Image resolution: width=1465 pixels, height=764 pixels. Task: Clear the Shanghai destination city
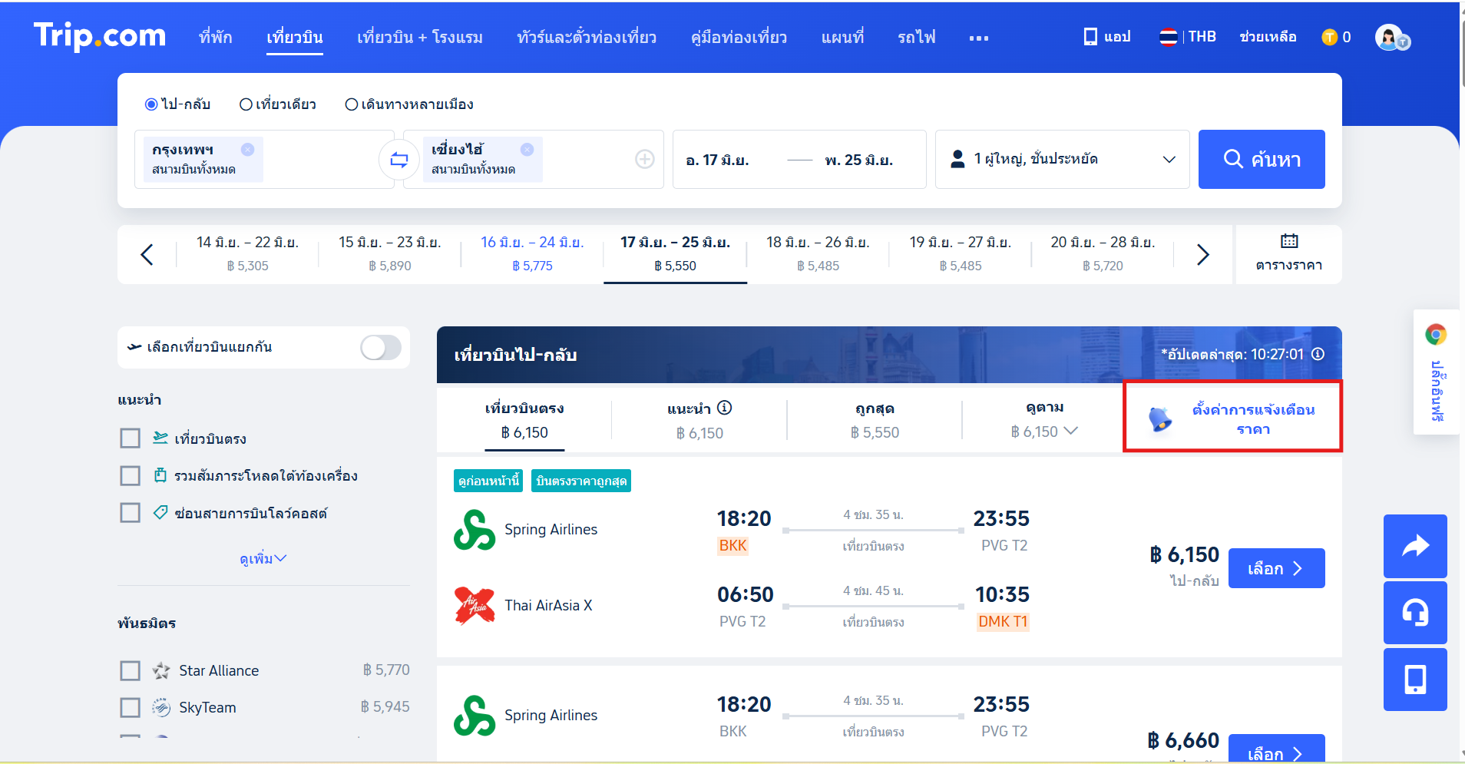pos(527,150)
